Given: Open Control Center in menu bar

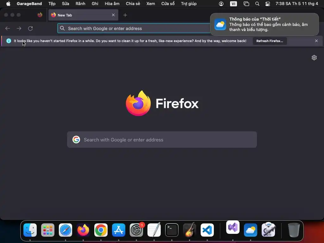Looking at the screenshot, I should 268,4.
